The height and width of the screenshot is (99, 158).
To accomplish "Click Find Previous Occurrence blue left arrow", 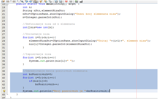I will click(27, 1).
